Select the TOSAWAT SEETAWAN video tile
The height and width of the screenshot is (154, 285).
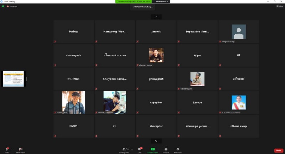coord(238,103)
